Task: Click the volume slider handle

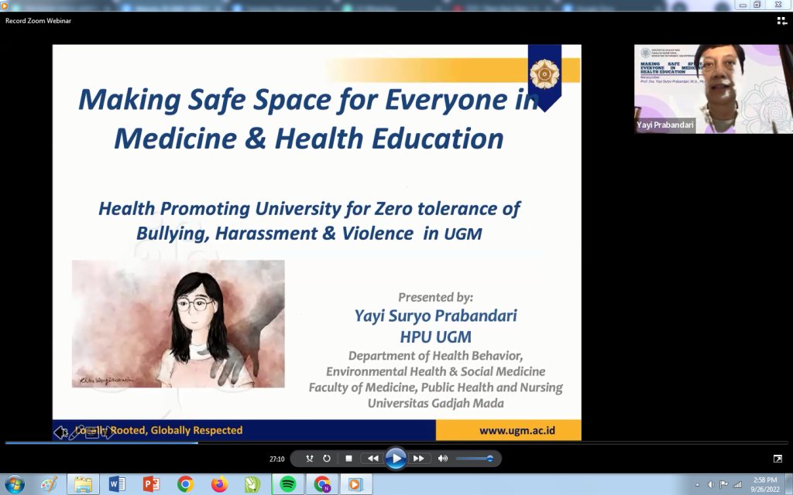Action: pos(489,459)
